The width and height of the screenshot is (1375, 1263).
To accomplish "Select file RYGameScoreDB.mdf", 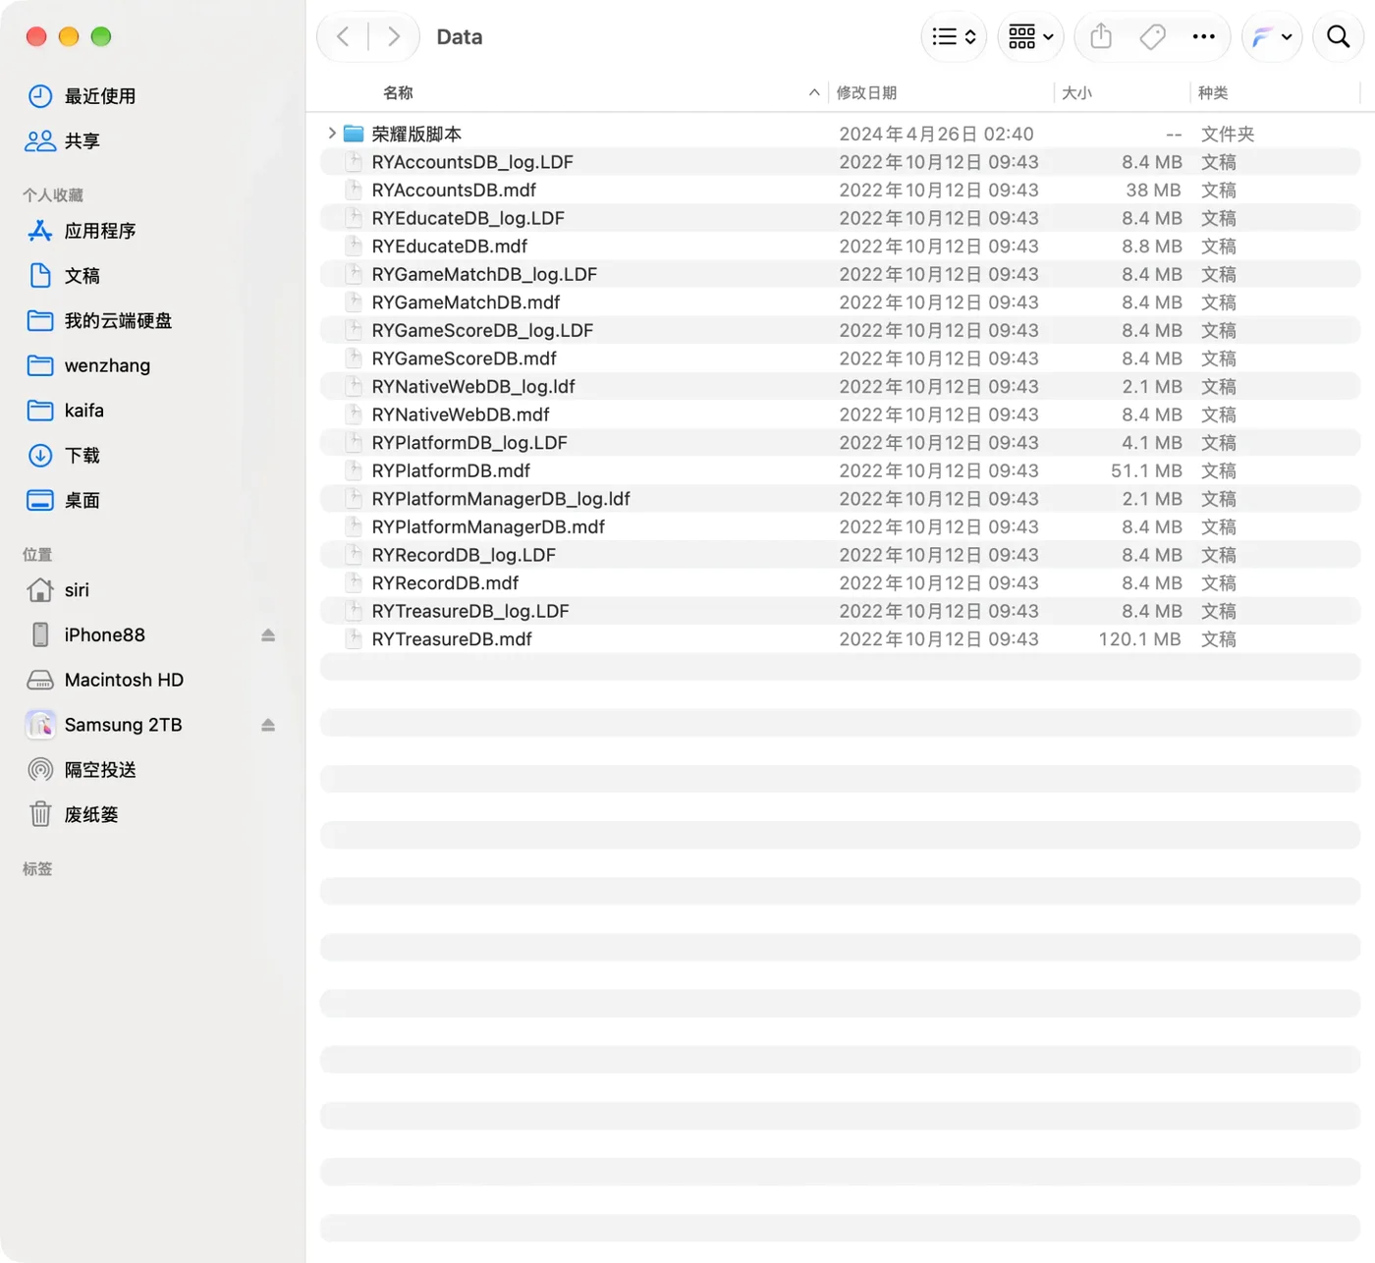I will pos(840,358).
